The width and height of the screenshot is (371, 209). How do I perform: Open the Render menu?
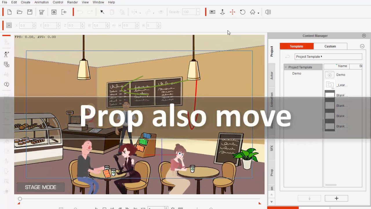click(72, 2)
